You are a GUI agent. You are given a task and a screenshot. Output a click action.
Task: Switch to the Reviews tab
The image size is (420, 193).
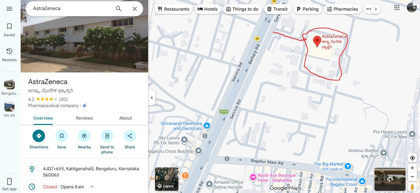coord(84,118)
